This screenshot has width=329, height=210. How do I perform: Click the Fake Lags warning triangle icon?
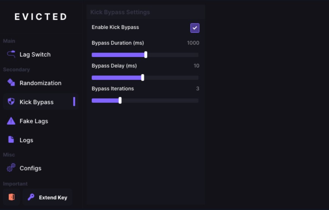click(11, 121)
